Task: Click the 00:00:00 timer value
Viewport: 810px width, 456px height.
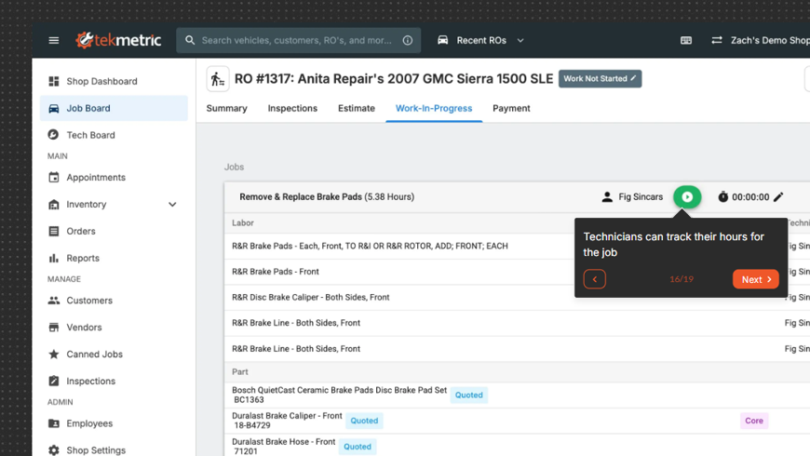Action: pos(750,196)
